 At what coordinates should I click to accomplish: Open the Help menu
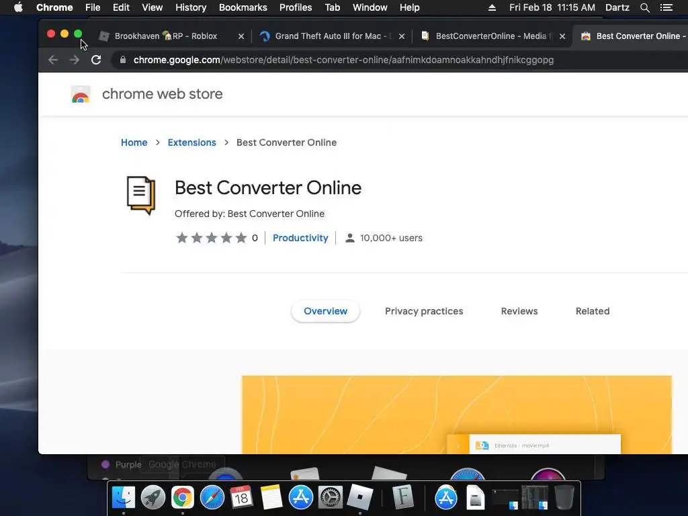[409, 7]
